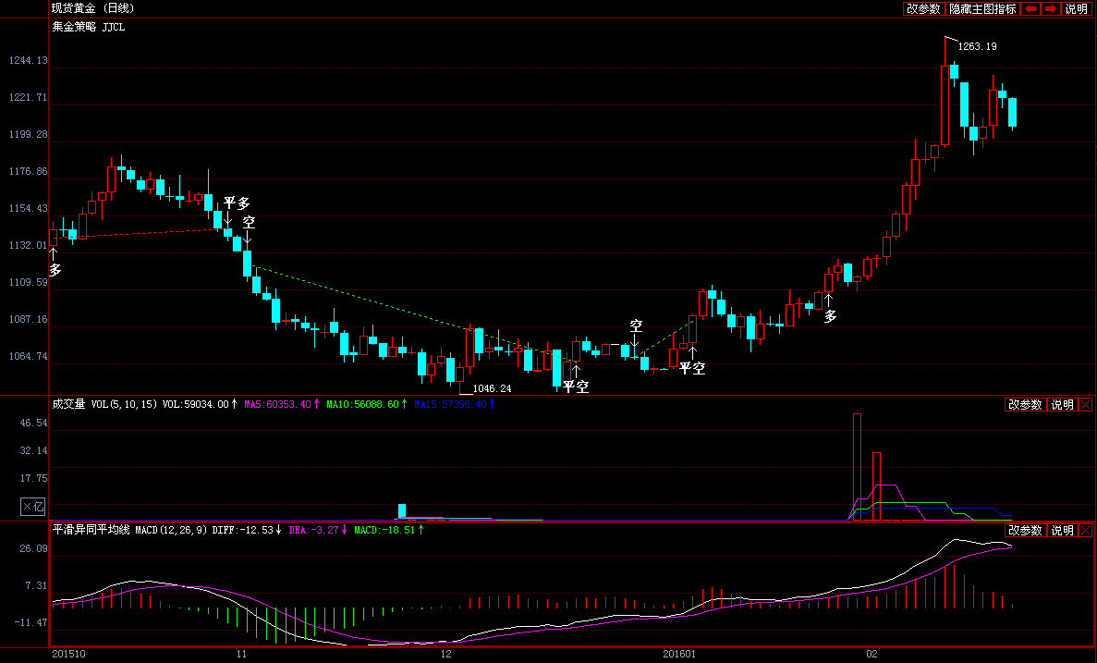Click the ×亿 unit box icon
This screenshot has width=1097, height=663.
point(33,506)
